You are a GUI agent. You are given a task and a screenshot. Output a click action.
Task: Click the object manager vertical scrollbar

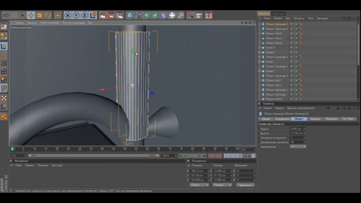pyautogui.click(x=358, y=44)
